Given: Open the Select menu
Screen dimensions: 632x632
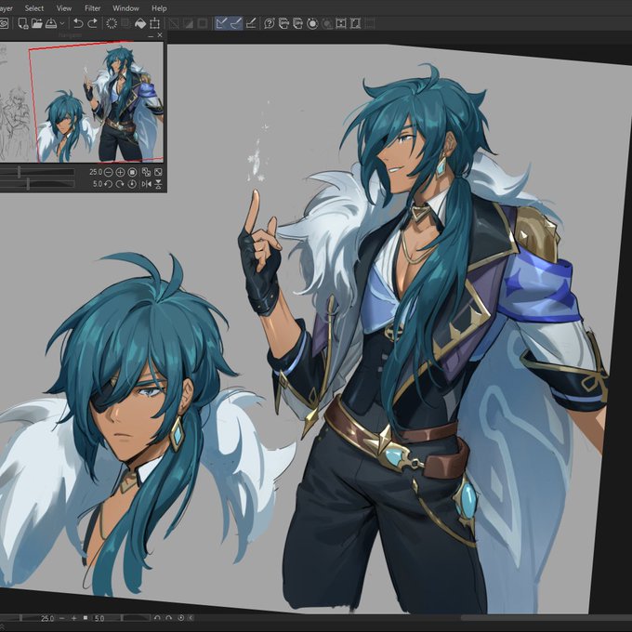Looking at the screenshot, I should [x=34, y=8].
